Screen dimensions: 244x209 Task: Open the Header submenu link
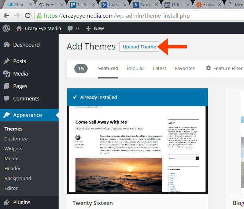[12, 168]
